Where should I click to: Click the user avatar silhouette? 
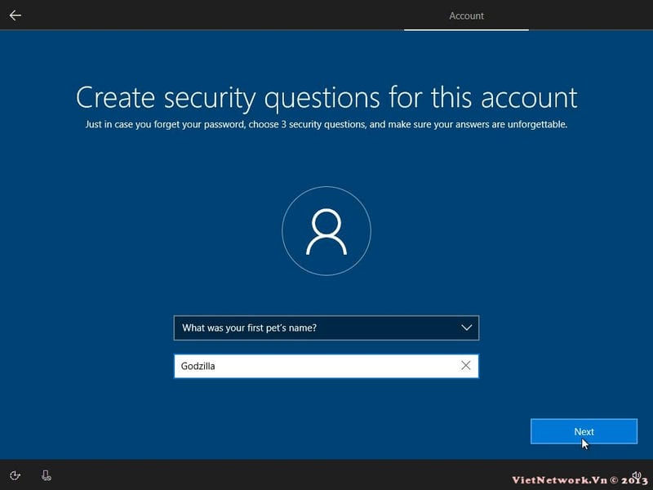click(x=326, y=231)
